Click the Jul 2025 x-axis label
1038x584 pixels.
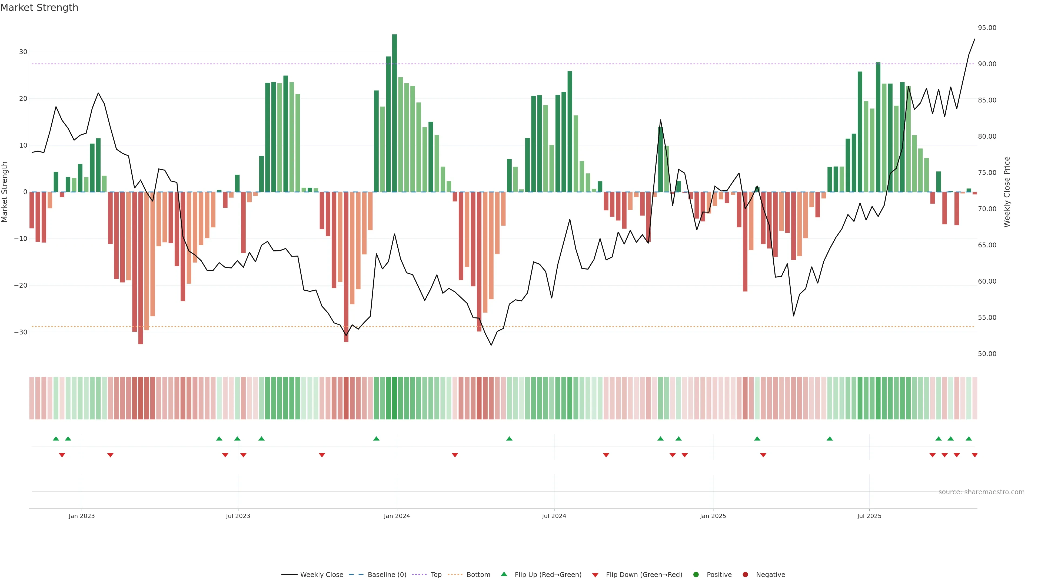coord(869,516)
